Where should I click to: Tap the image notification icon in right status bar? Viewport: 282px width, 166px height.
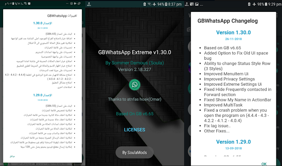pos(197,4)
